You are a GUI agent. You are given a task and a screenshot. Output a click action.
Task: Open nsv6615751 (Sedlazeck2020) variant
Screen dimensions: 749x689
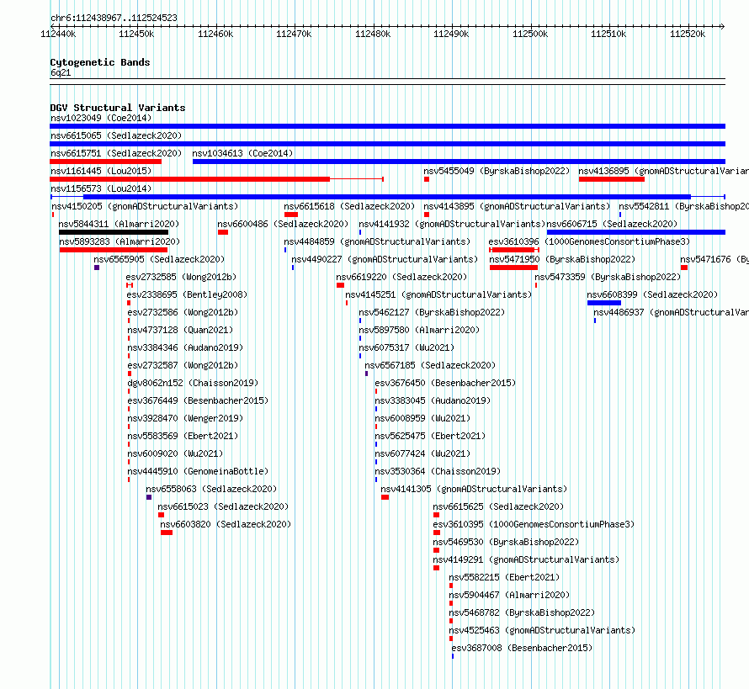[116, 153]
